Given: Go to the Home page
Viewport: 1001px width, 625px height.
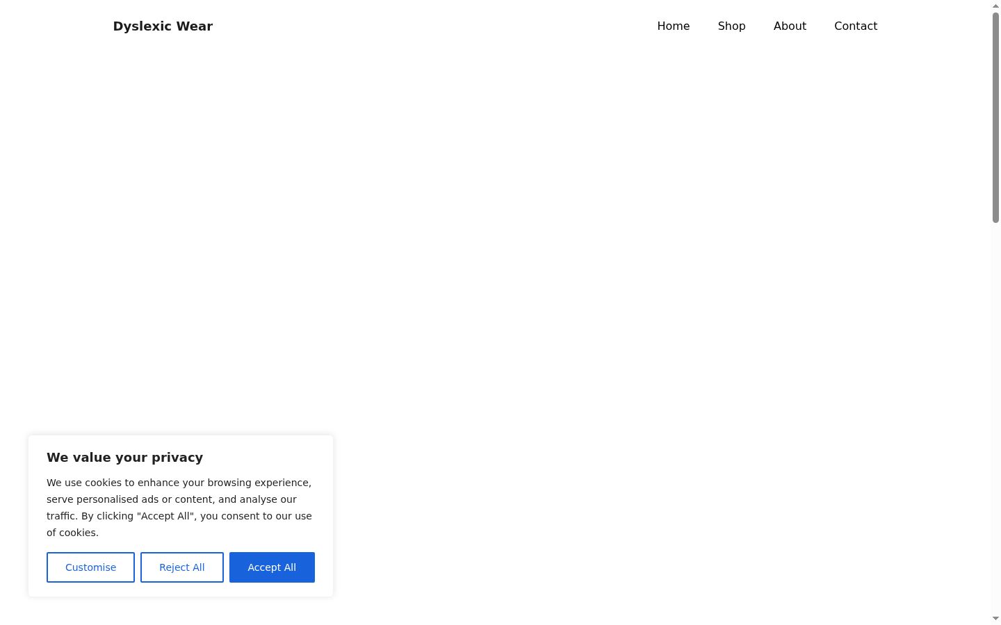Looking at the screenshot, I should tap(673, 26).
